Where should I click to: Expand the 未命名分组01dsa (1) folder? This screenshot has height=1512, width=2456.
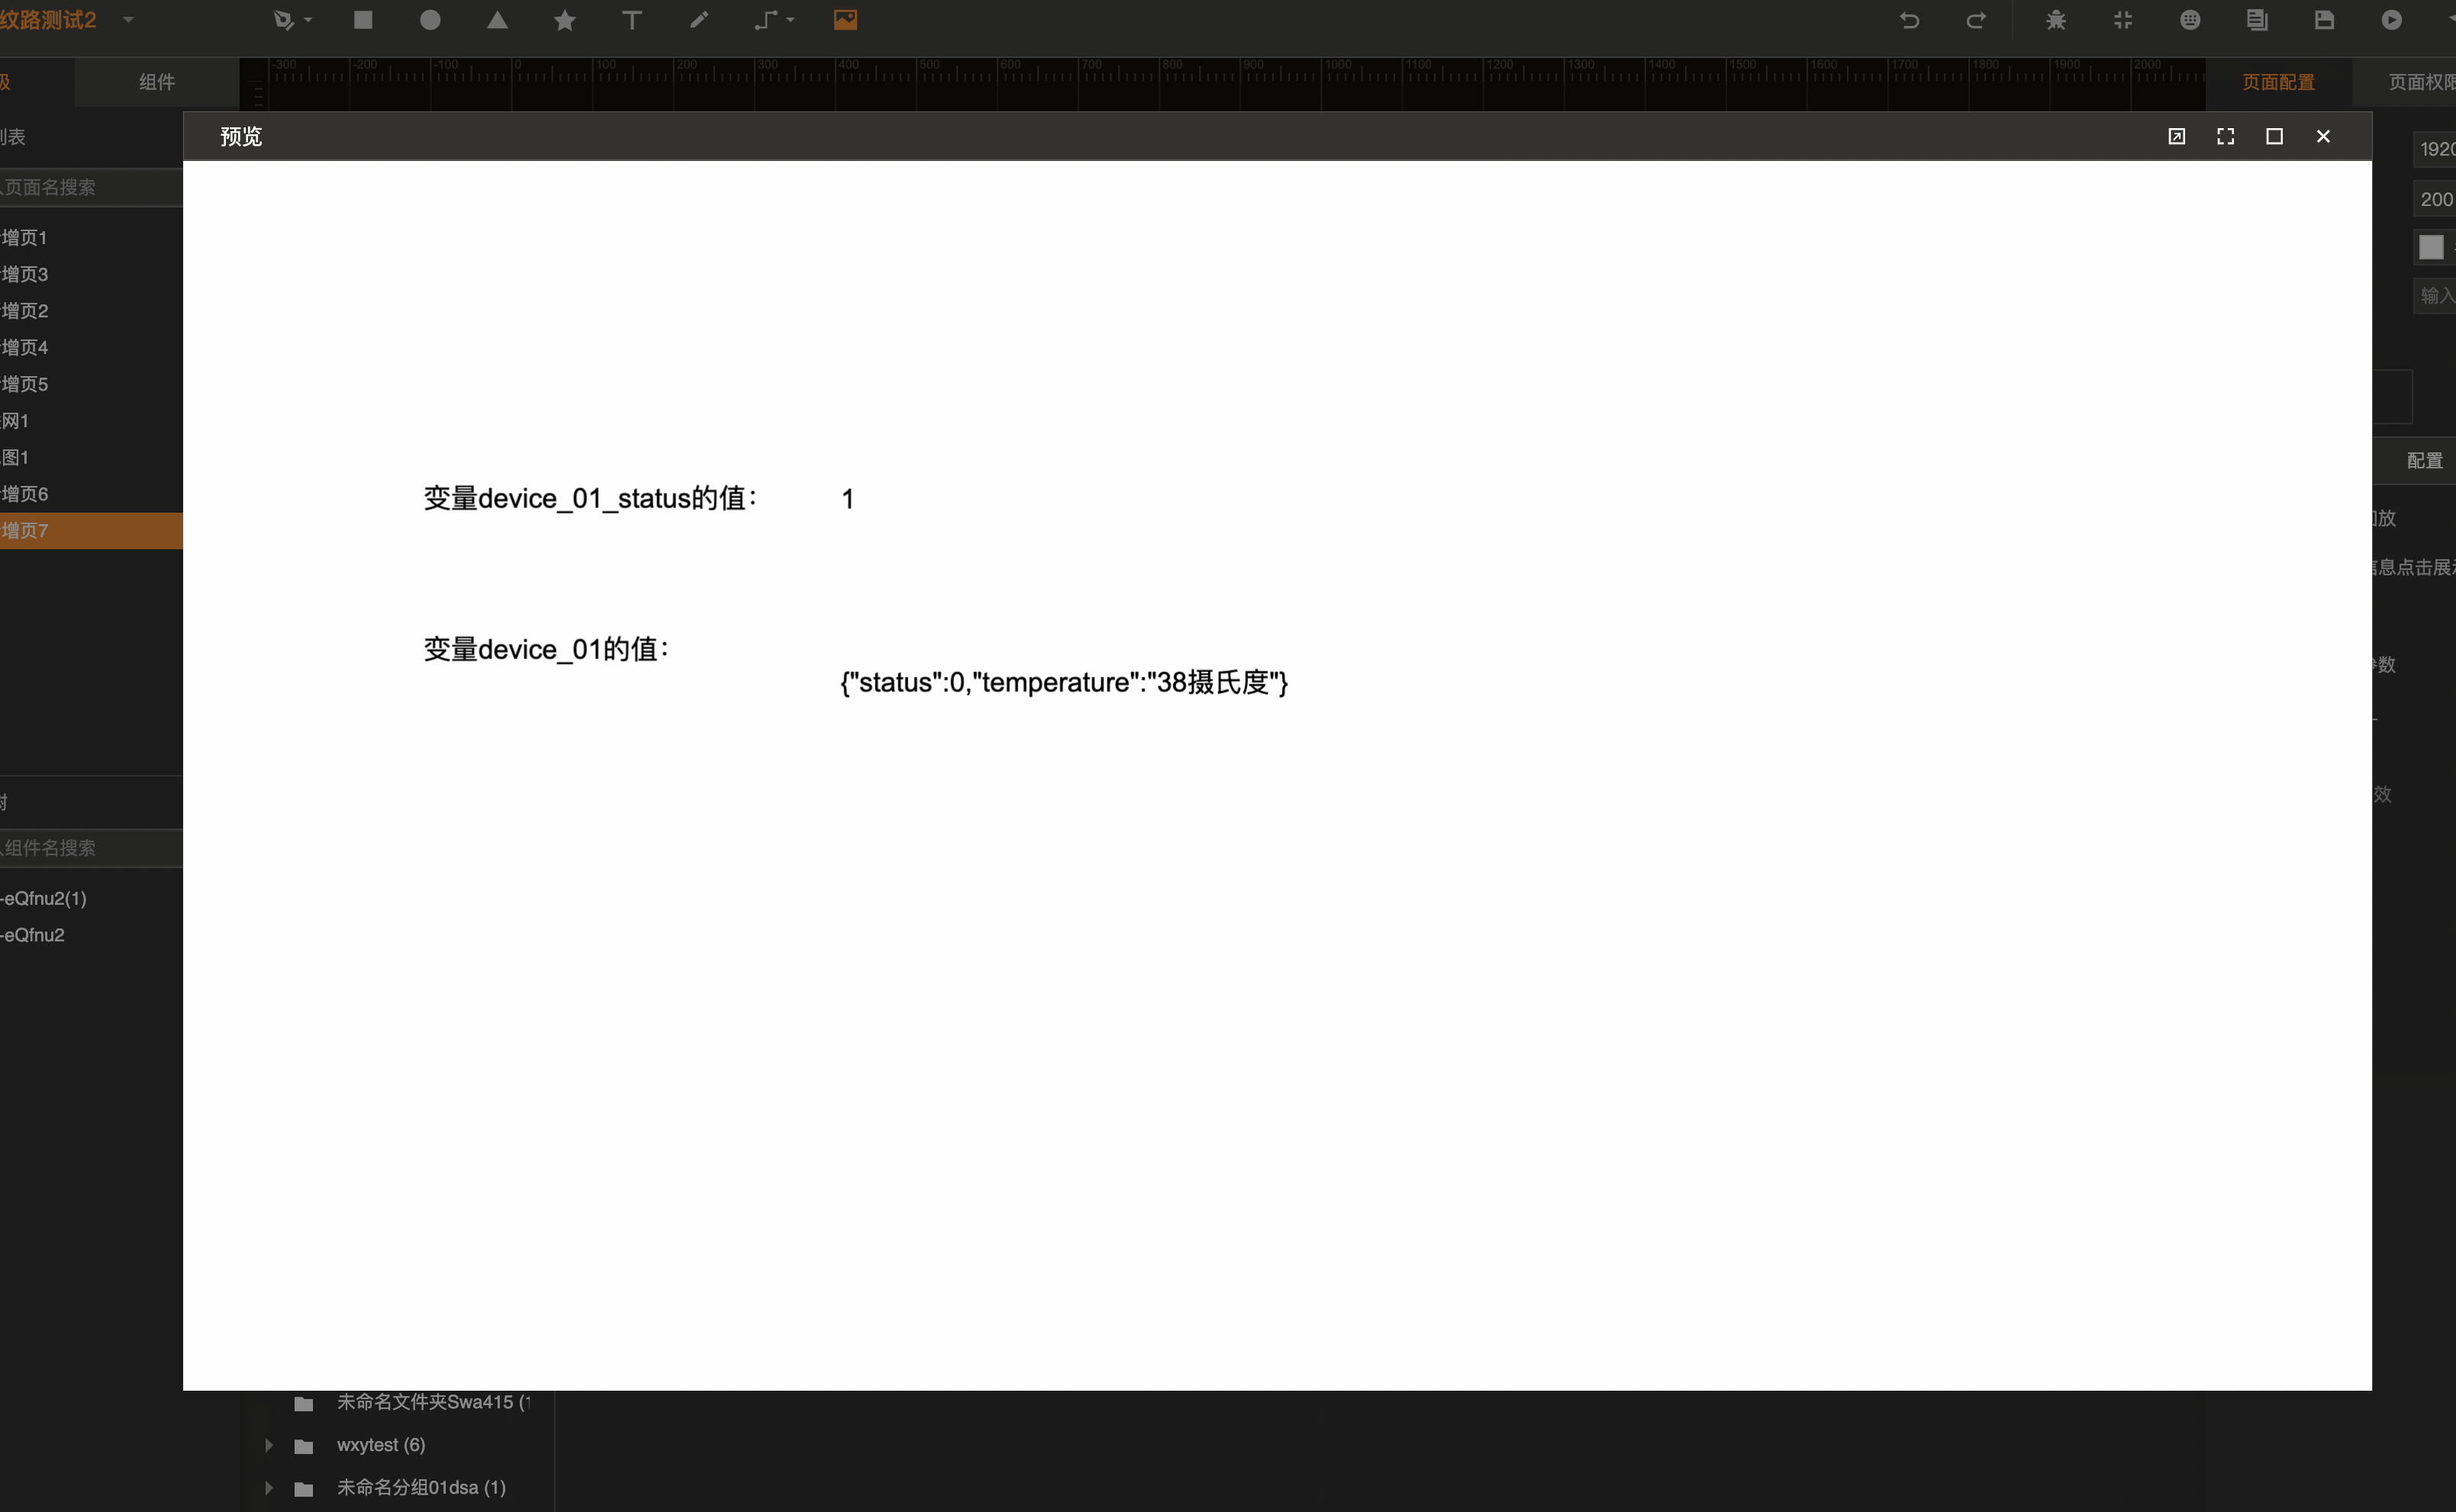point(268,1488)
